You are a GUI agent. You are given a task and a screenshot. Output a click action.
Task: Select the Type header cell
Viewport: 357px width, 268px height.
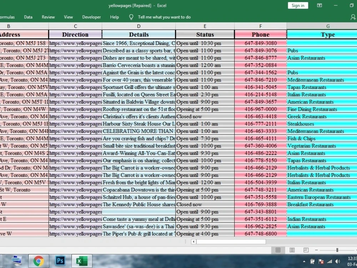pos(322,34)
